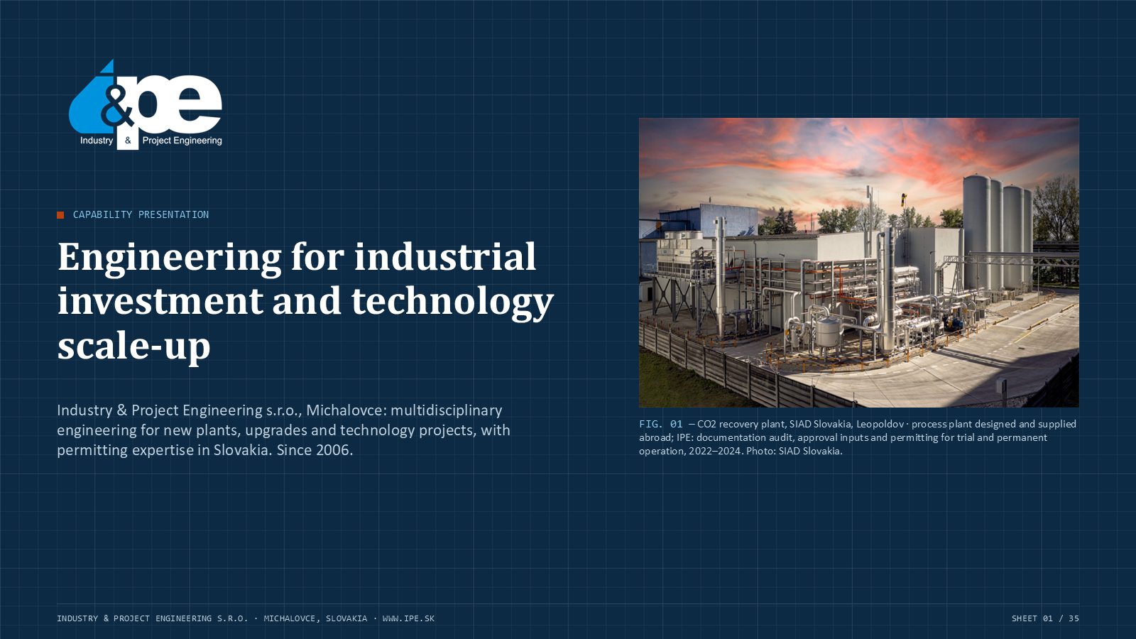Click the 'SHEET 01 / 35' page indicator

(1045, 618)
